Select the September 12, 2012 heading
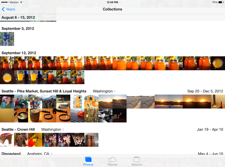The image size is (225, 167). click(19, 53)
